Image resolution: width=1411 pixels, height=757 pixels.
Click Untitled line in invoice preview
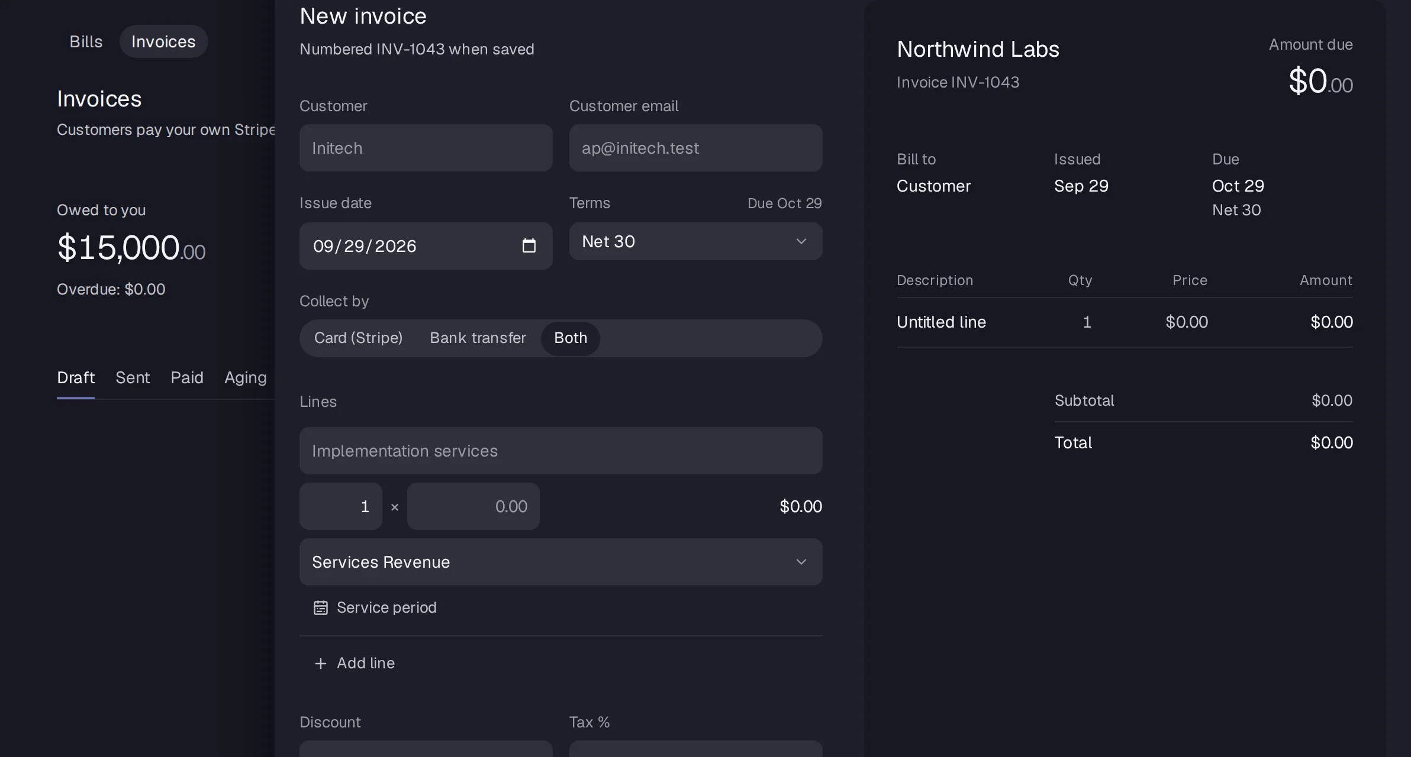coord(941,322)
